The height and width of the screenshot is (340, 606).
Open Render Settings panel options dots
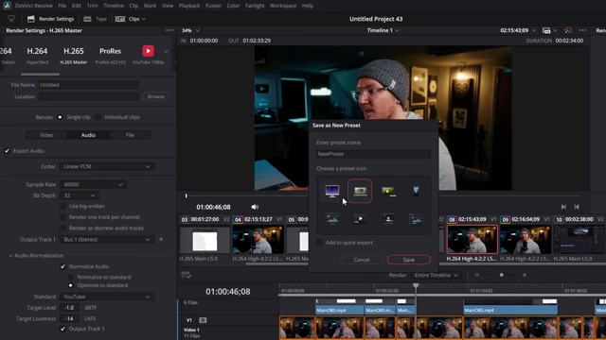coord(169,30)
